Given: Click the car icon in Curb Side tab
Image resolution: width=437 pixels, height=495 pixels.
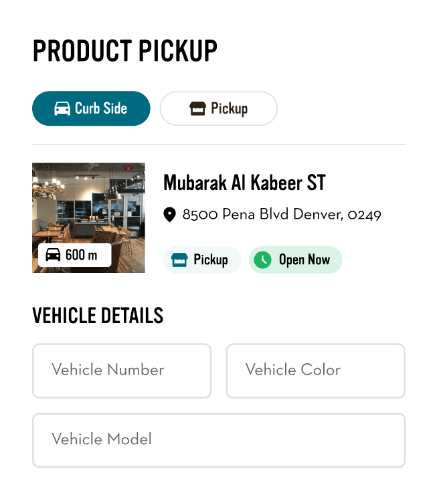Looking at the screenshot, I should pos(62,109).
